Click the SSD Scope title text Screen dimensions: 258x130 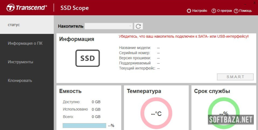pos(74,8)
